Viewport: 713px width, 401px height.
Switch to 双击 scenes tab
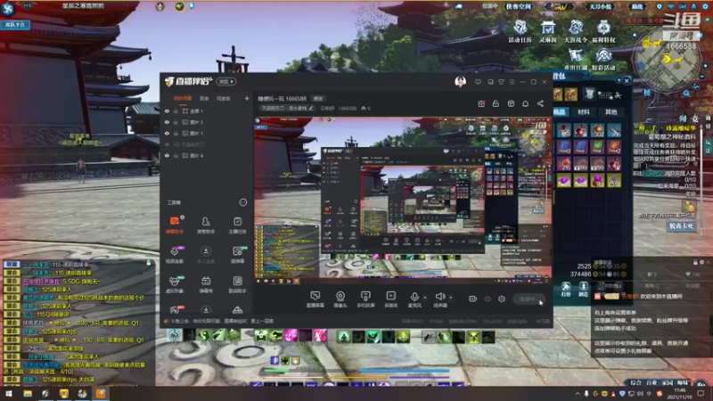(x=204, y=98)
